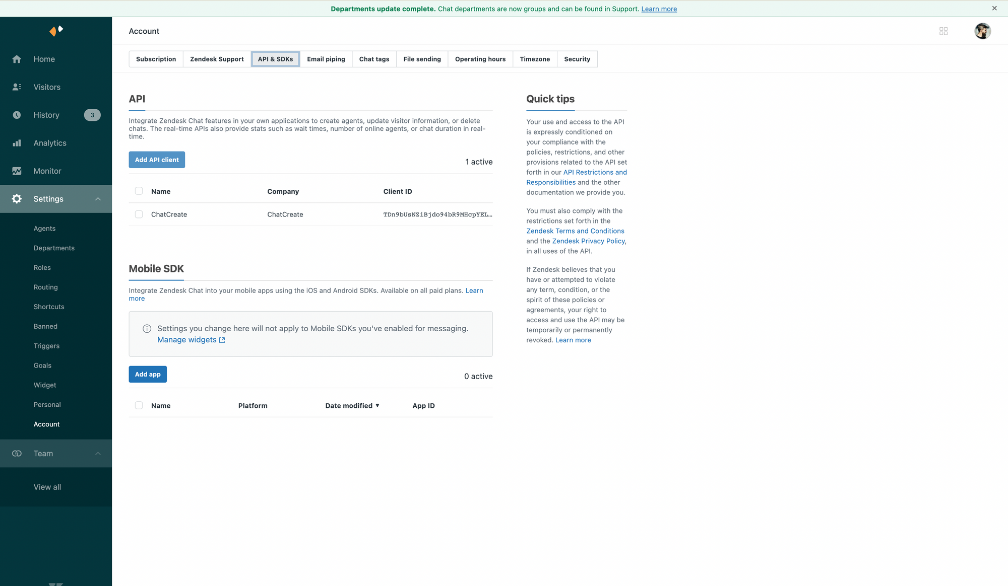Image resolution: width=1008 pixels, height=586 pixels.
Task: Open Visitors via its people icon
Action: click(x=17, y=87)
